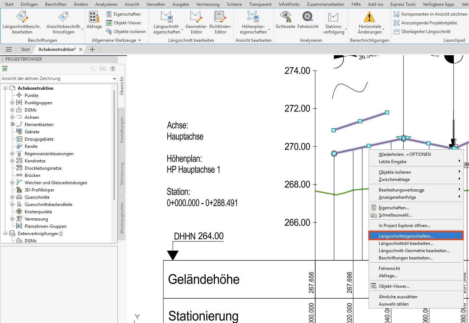Viewport: 469px width, 323px height.
Task: Click the HP Hauptachse 1 label text
Action: coord(193,170)
